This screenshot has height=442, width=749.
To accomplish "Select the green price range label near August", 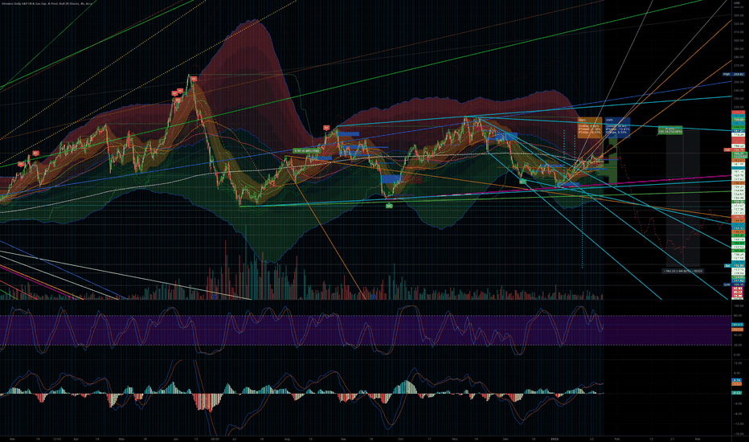I will click(x=305, y=151).
